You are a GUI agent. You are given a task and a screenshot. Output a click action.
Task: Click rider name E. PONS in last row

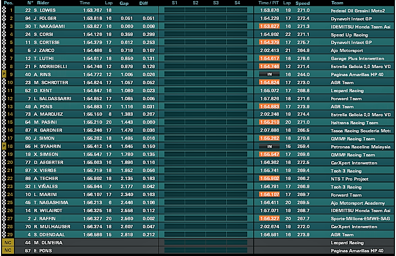pyautogui.click(x=43, y=251)
